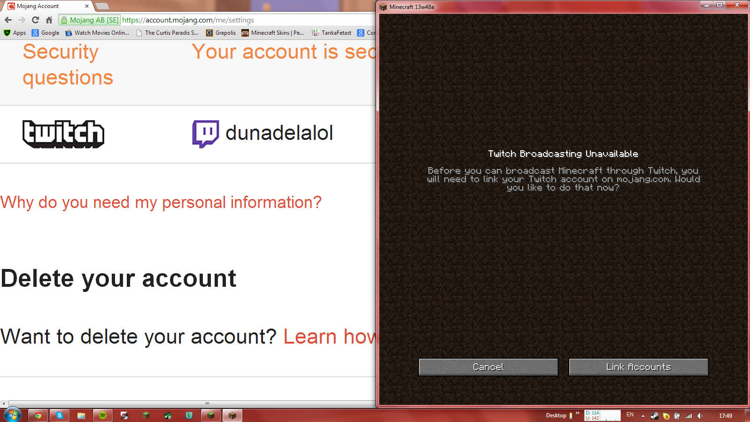Click the left scroll arrow of Chrome's horizontal scrollbar
This screenshot has height=422, width=750.
point(4,404)
